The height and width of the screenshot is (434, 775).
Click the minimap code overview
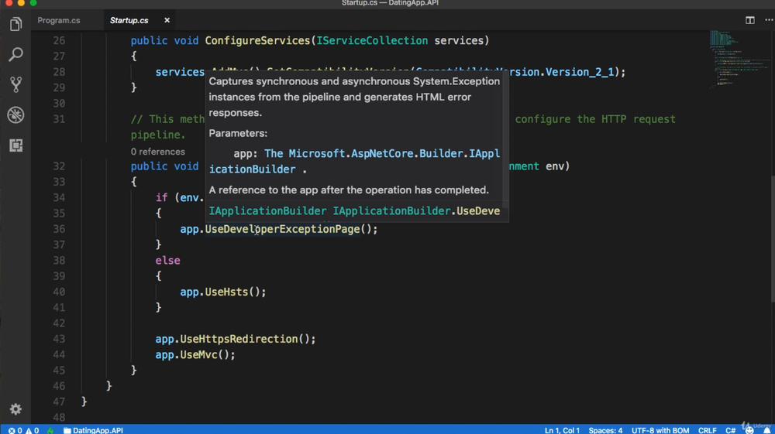[x=739, y=59]
